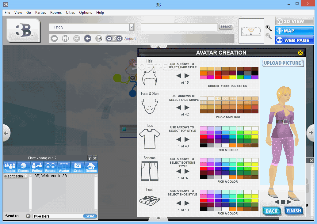Stop avatar preview rotation
The width and height of the screenshot is (317, 224).
(283, 202)
